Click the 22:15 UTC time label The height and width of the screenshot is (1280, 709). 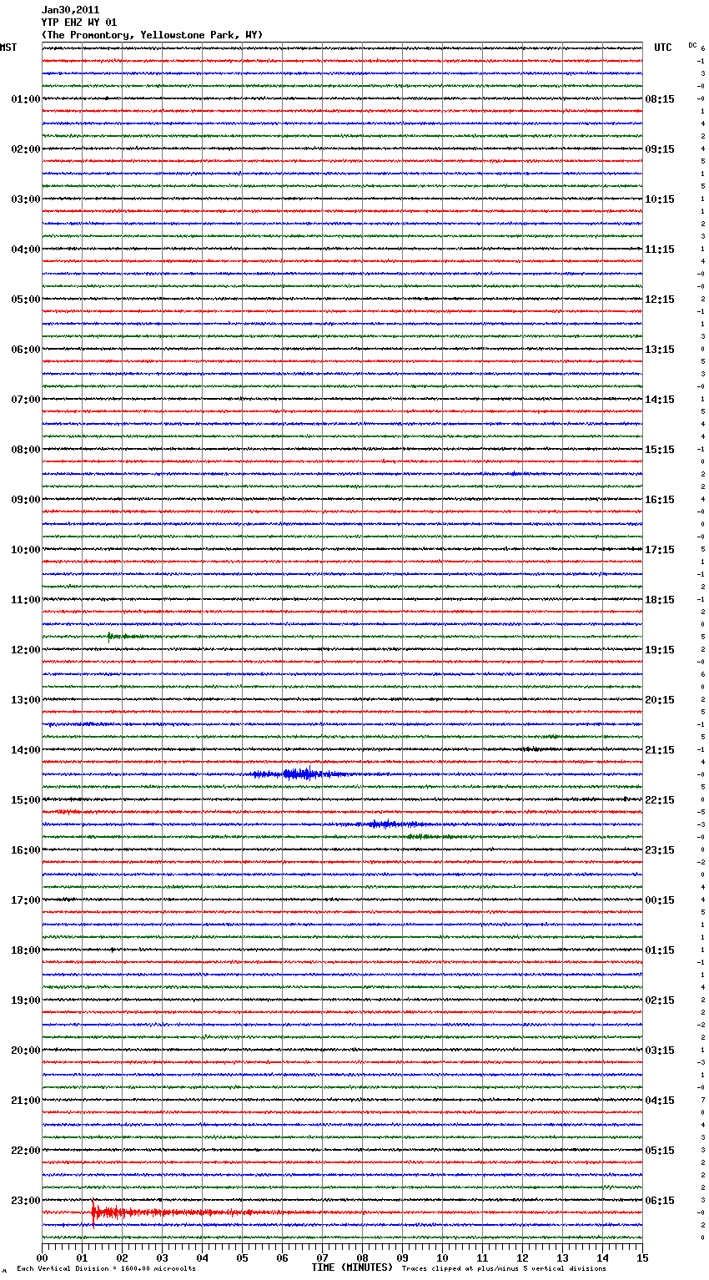(x=660, y=800)
